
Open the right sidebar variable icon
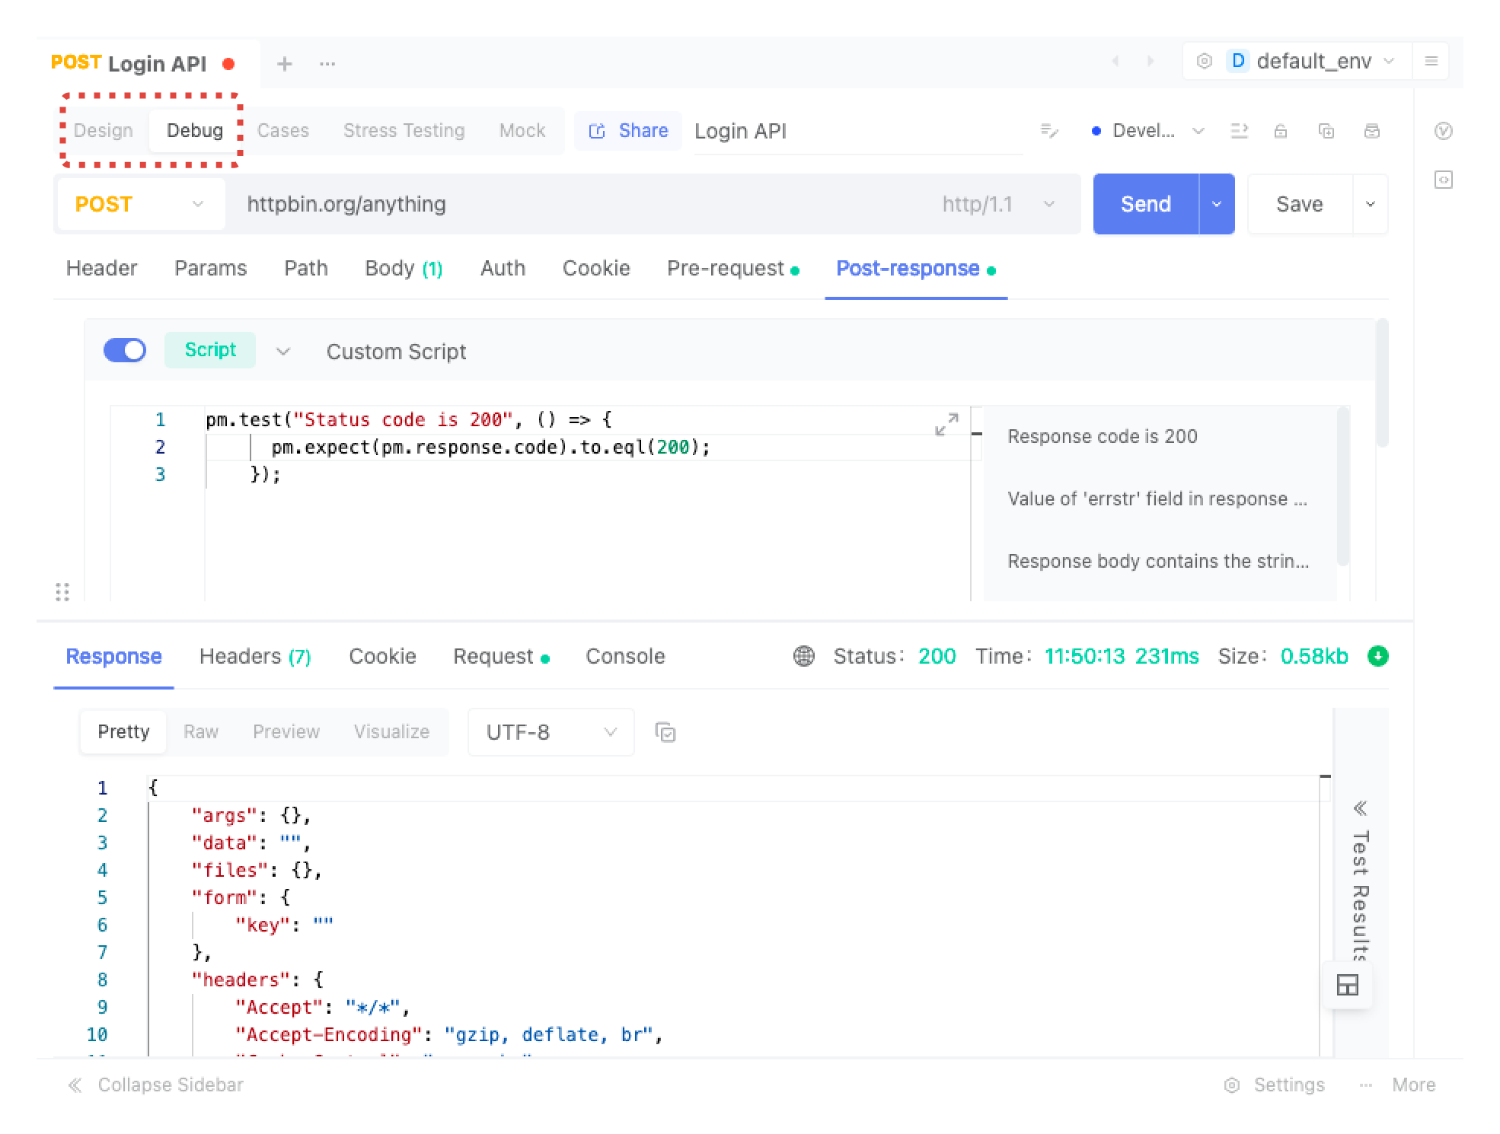1443,131
